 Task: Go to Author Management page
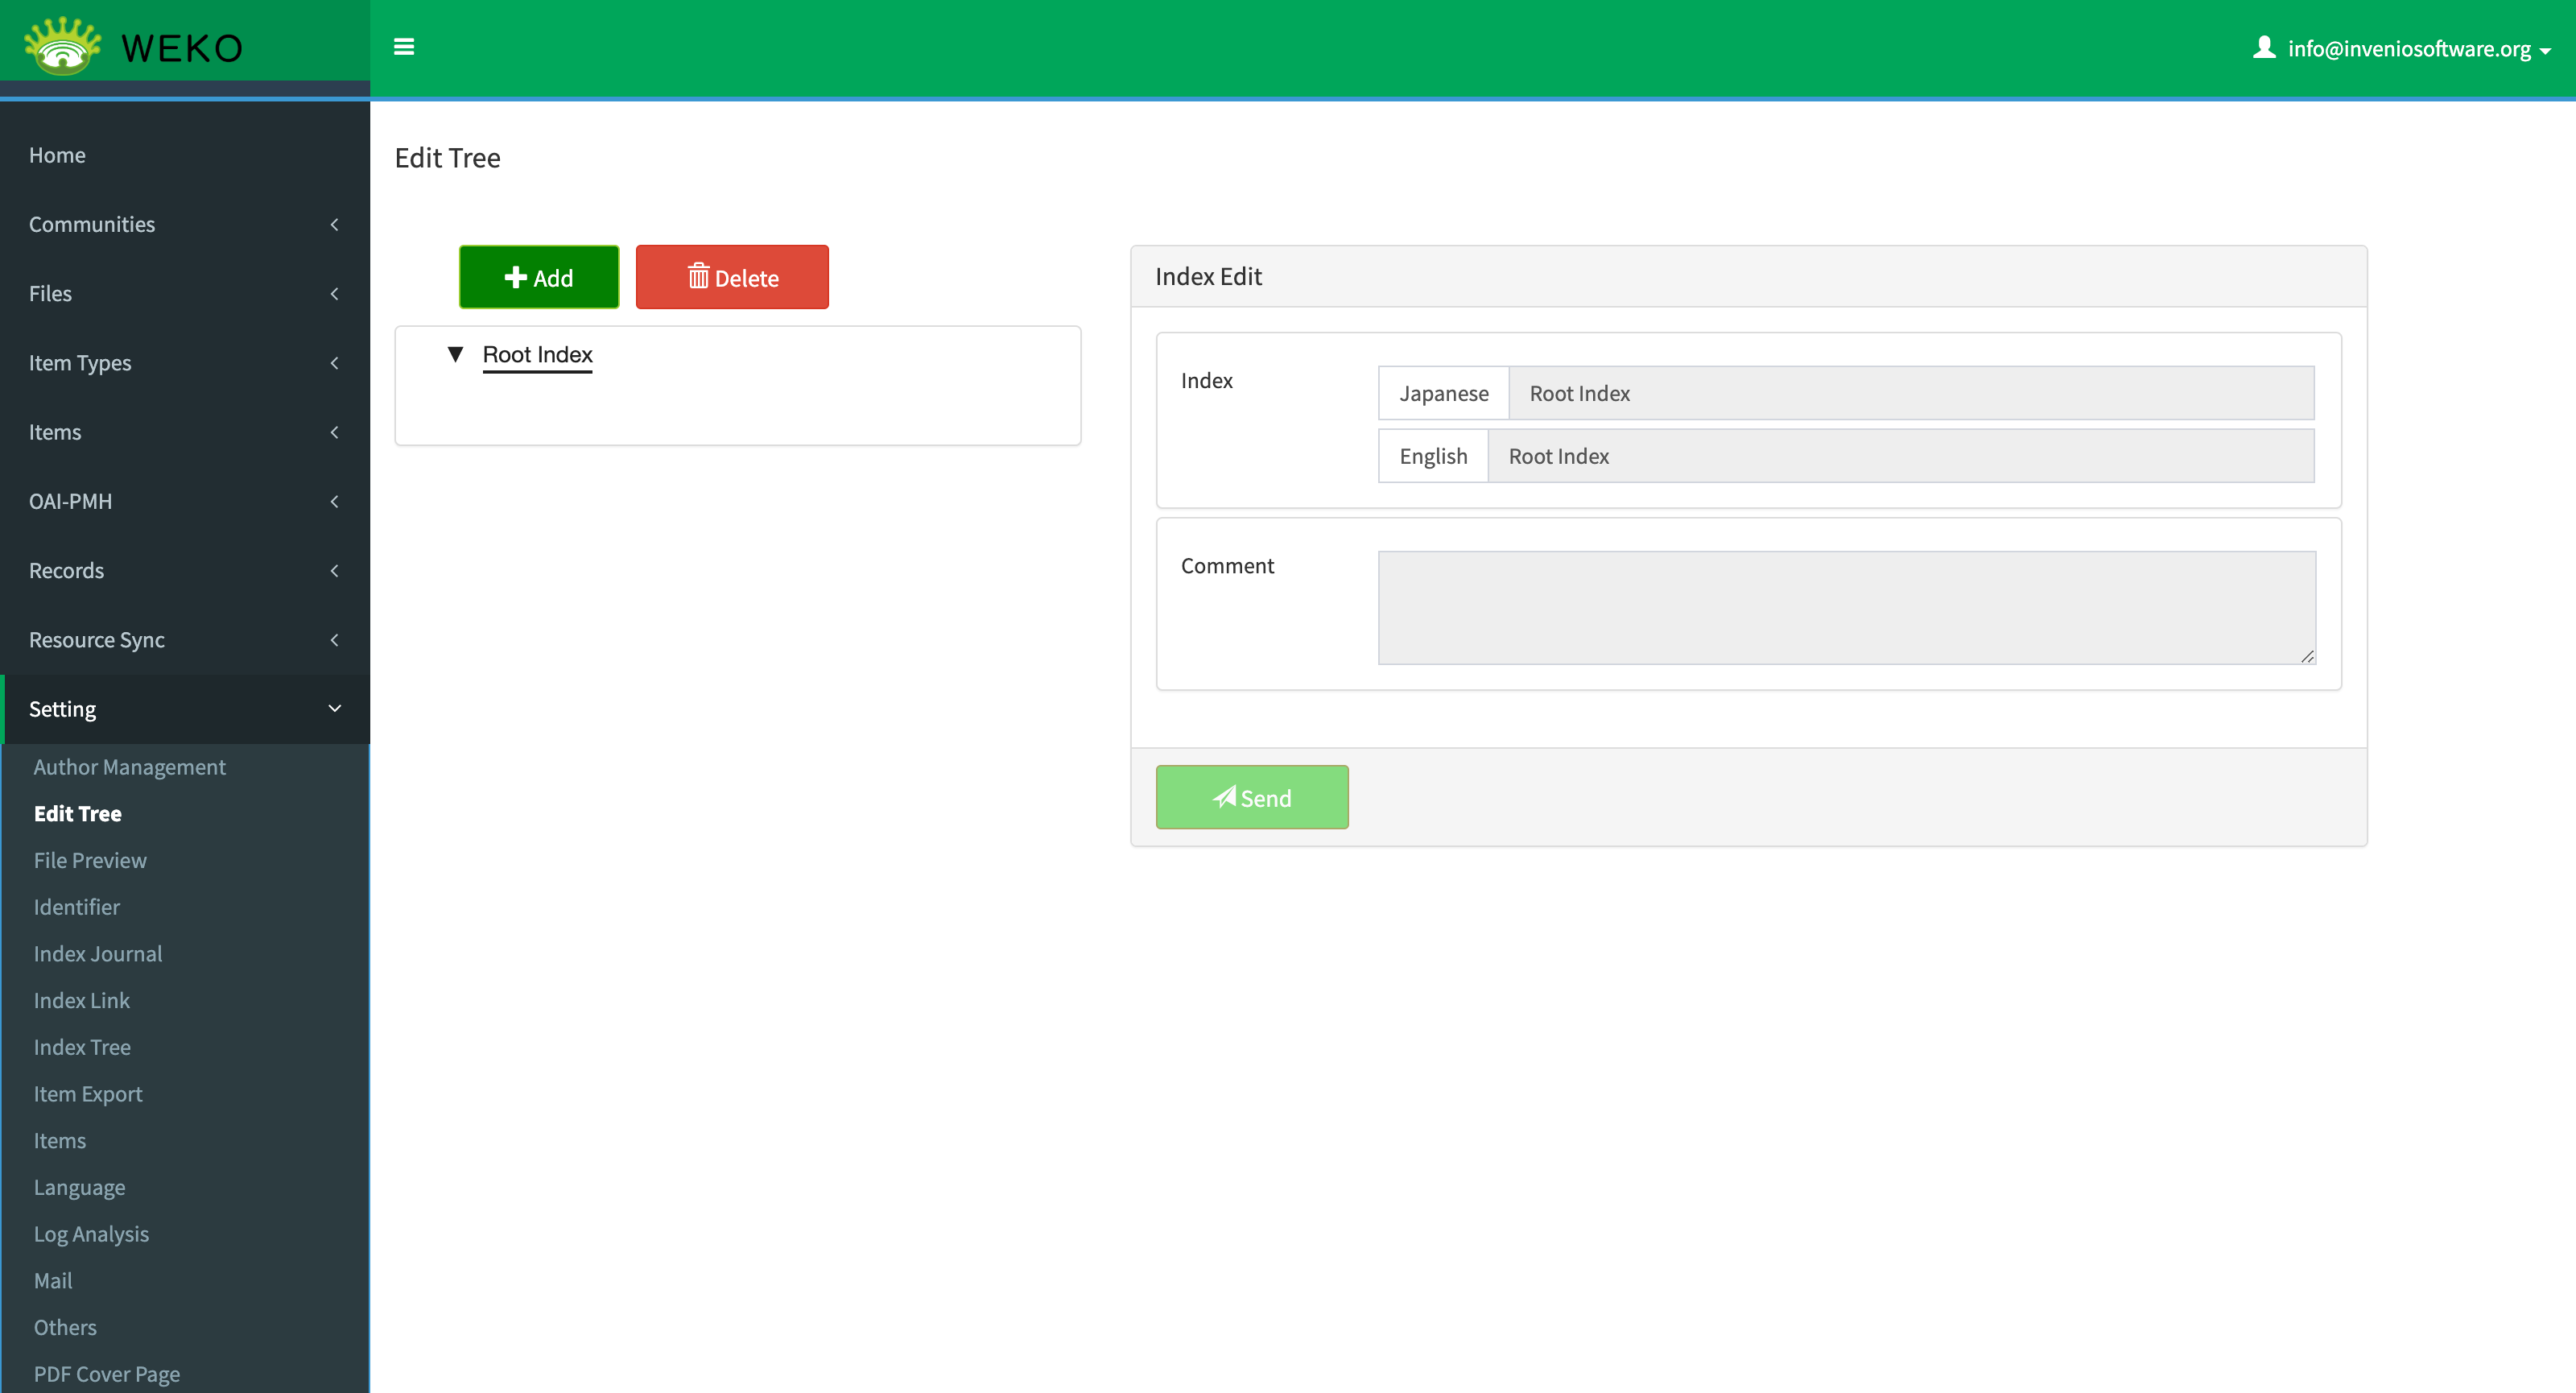(129, 767)
